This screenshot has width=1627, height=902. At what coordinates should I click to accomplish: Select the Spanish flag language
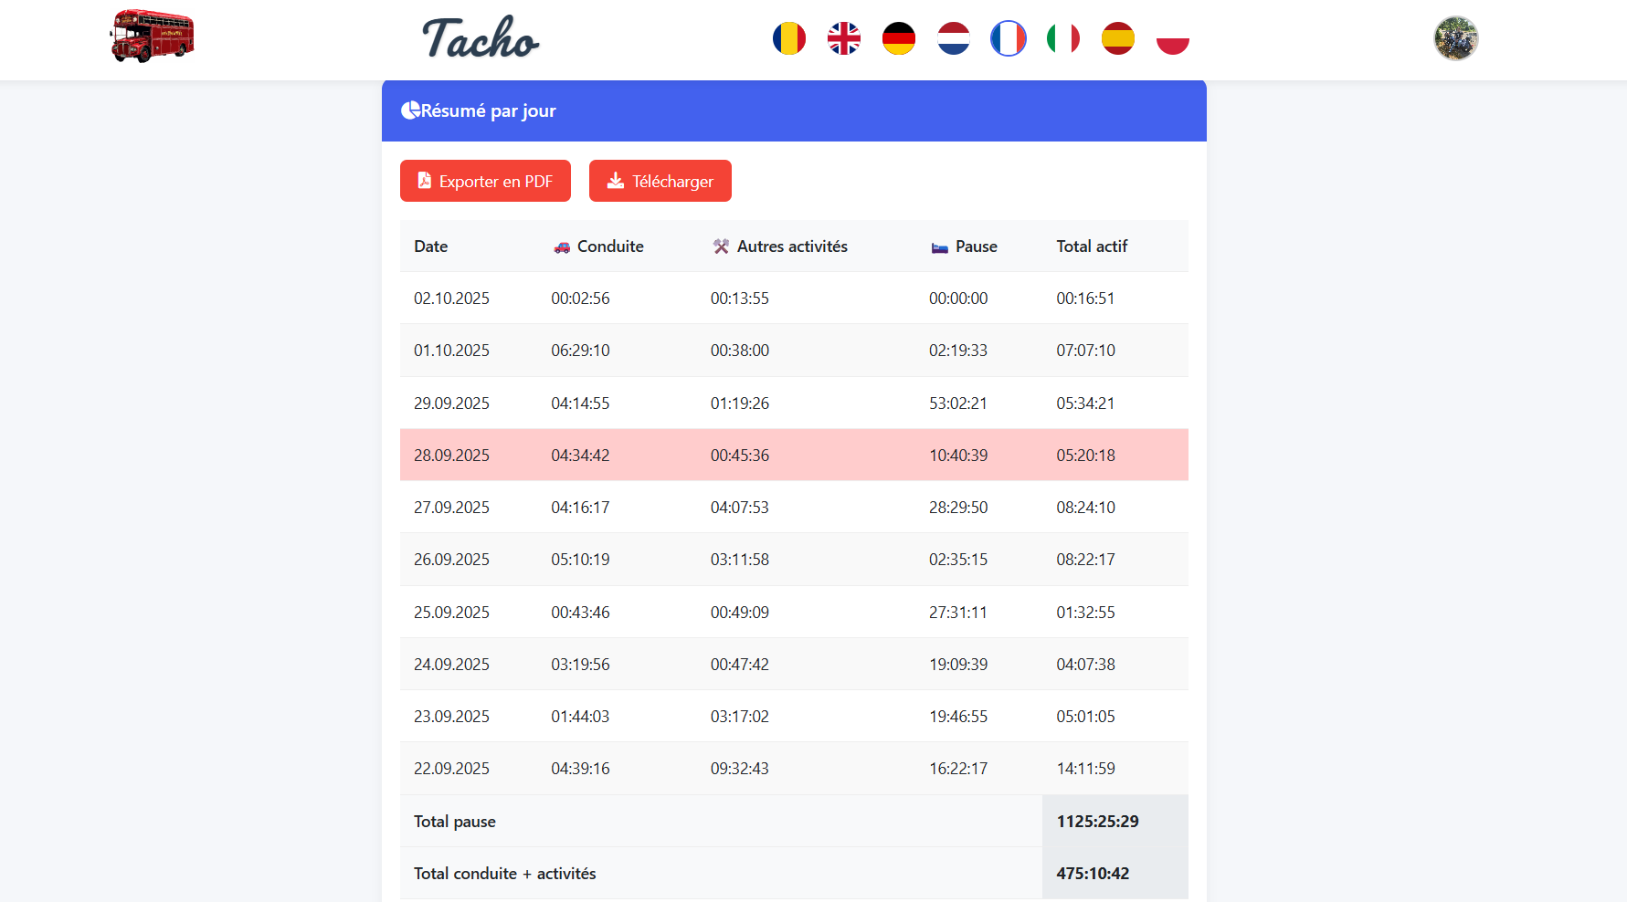[1117, 38]
